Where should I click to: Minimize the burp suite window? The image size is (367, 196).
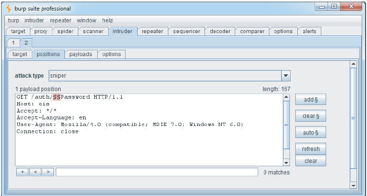click(322, 7)
